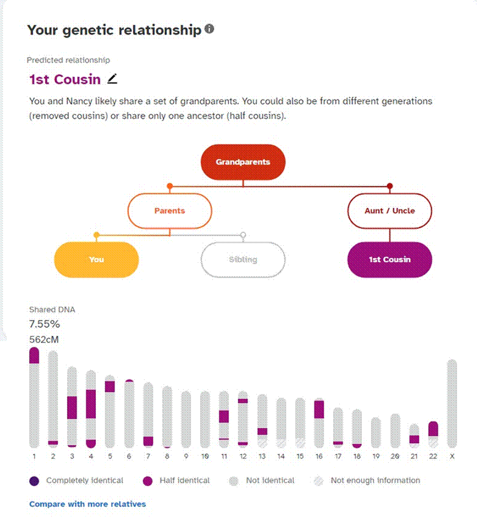Click chromosome 4 bar in chart
Viewport: 479px width, 519px height.
[91, 409]
